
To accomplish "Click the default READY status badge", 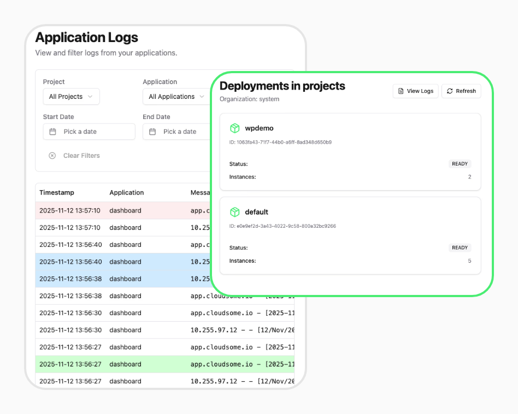I will [460, 247].
